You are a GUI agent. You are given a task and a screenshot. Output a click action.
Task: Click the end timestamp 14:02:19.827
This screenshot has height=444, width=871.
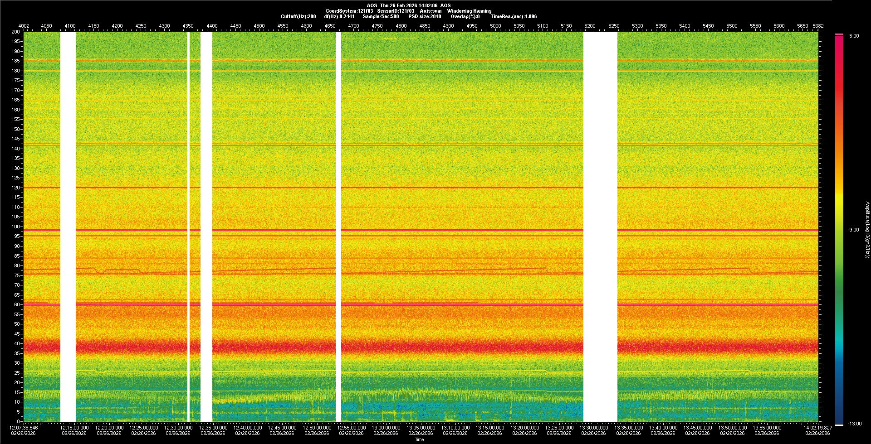click(817, 427)
